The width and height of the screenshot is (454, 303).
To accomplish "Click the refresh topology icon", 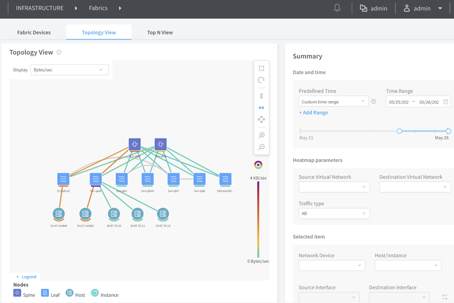I will pyautogui.click(x=261, y=80).
